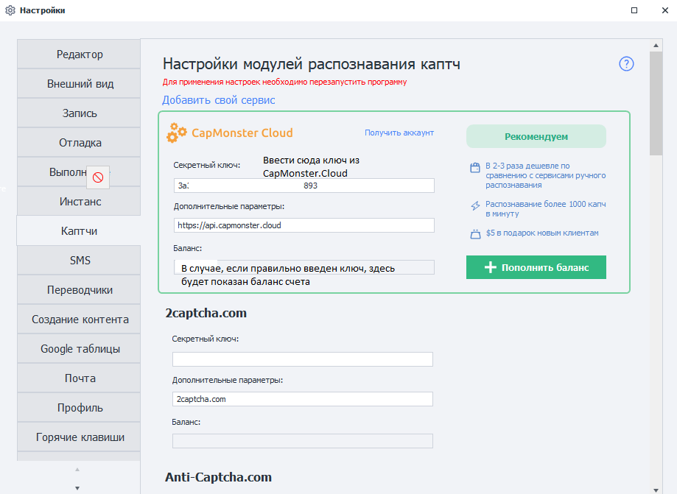Viewport: 677px width, 494px height.
Task: Focus the CapMonster secret key field
Action: tap(304, 186)
